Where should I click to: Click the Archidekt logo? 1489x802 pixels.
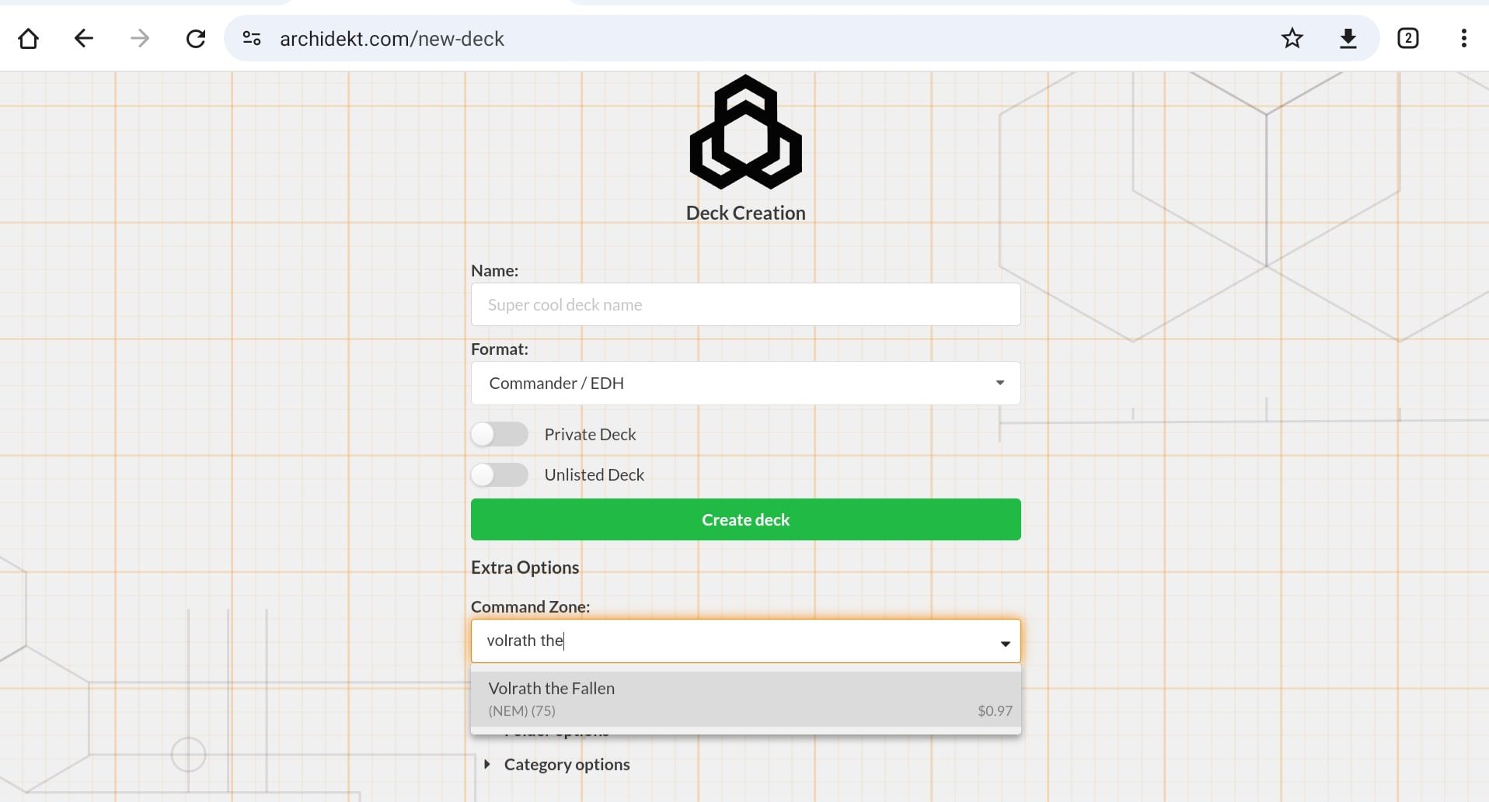pyautogui.click(x=745, y=132)
